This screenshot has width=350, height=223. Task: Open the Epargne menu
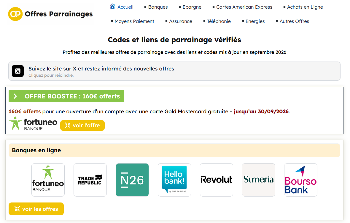192,7
